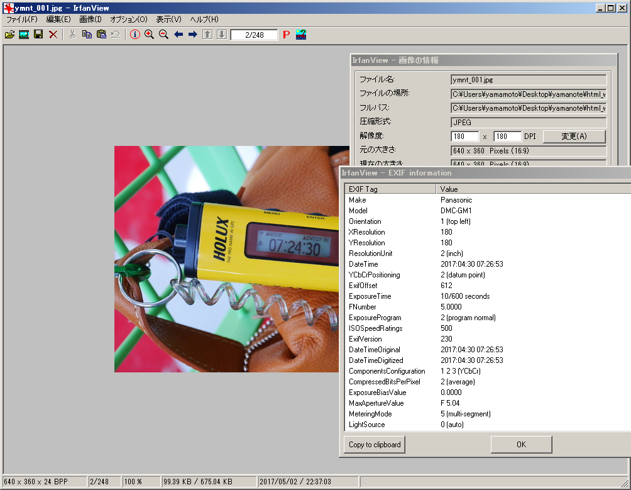This screenshot has height=490, width=631.
Task: Click the ファイルの場所 path field
Action: point(529,94)
